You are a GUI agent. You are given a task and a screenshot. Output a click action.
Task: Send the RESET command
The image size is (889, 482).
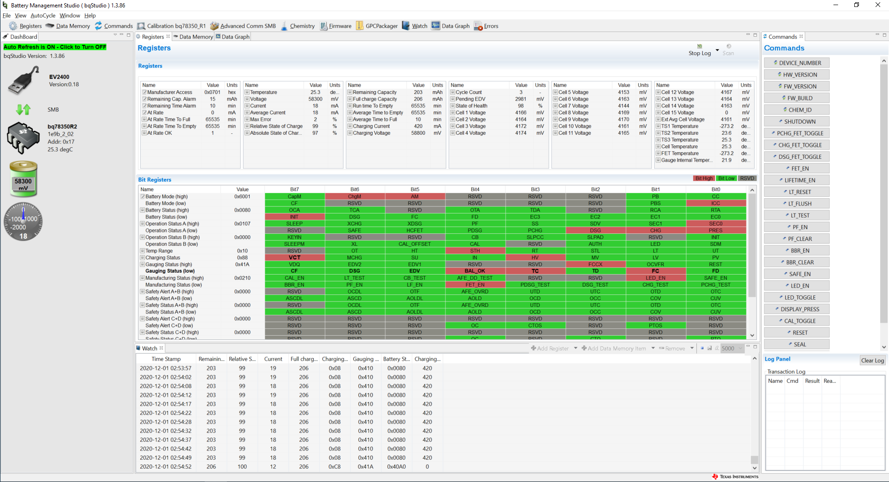tap(796, 332)
